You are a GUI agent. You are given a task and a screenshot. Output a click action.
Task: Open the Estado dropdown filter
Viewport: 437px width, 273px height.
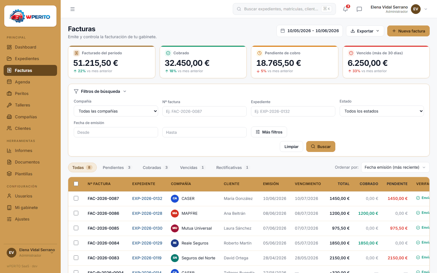382,111
